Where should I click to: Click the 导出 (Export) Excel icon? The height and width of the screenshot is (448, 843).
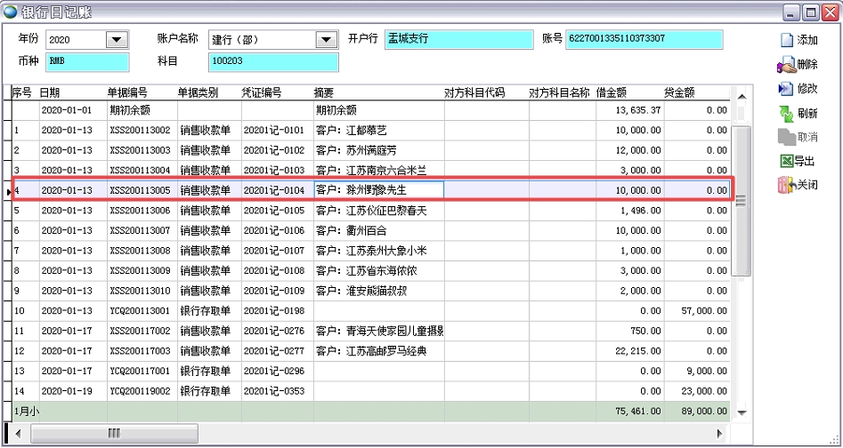pyautogui.click(x=786, y=161)
